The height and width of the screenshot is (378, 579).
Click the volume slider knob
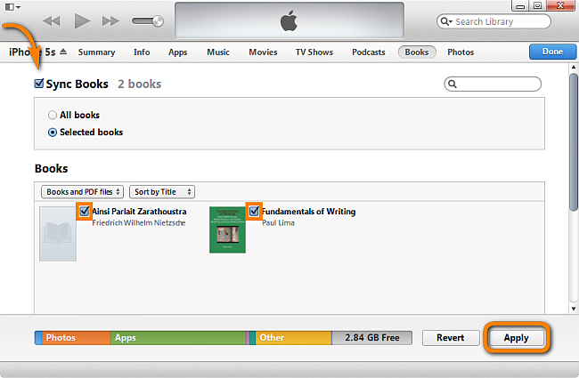158,21
